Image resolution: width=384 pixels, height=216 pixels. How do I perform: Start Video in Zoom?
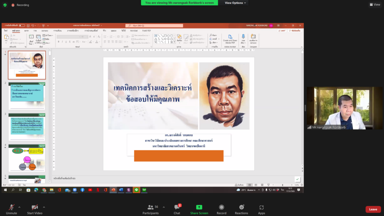[34, 209]
